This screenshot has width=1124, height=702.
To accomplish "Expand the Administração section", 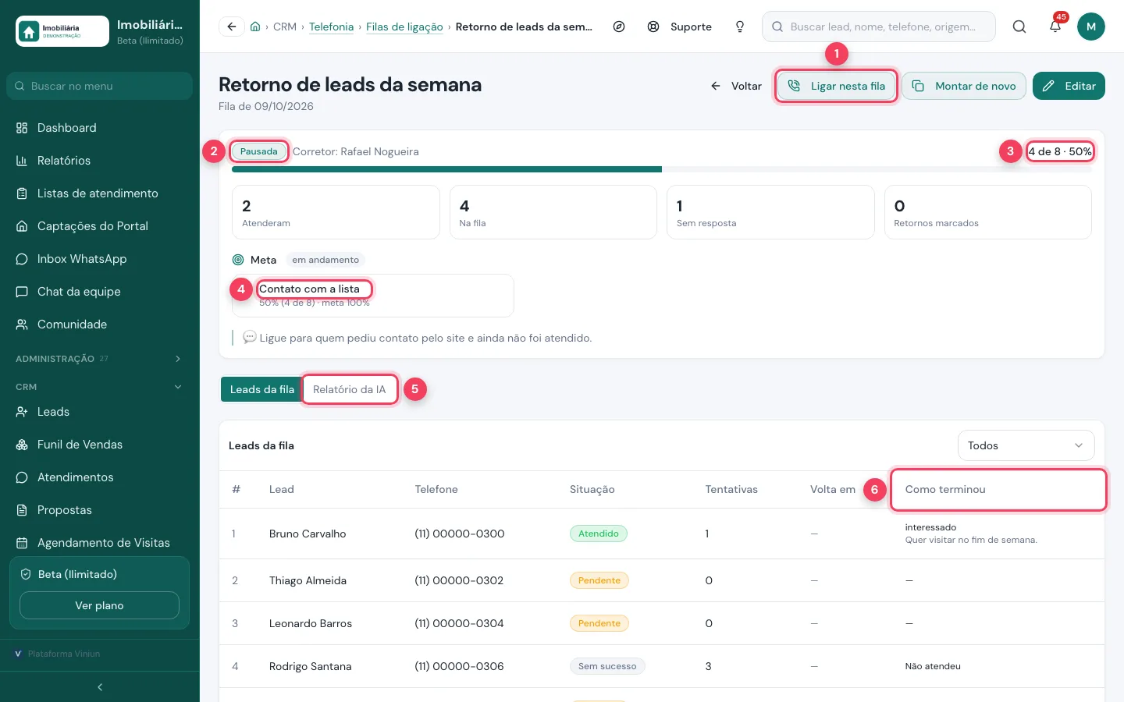I will point(100,359).
